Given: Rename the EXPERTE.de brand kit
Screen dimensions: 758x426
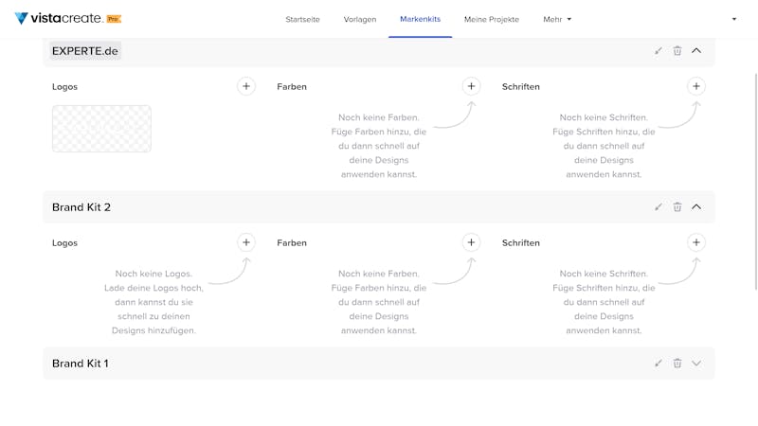Looking at the screenshot, I should tap(659, 51).
